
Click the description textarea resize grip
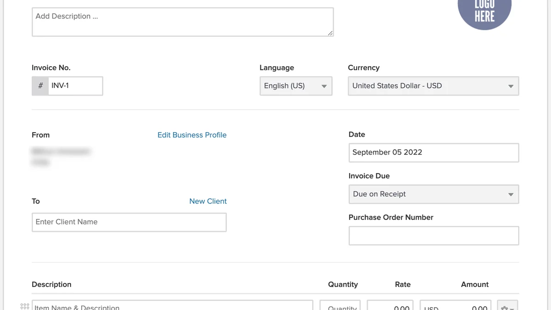[330, 33]
